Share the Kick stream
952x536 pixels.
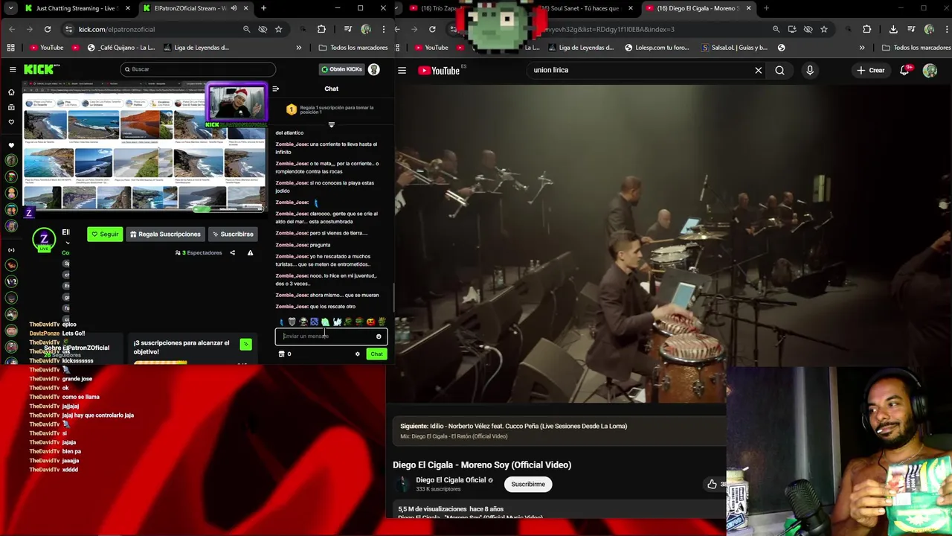pyautogui.click(x=232, y=252)
